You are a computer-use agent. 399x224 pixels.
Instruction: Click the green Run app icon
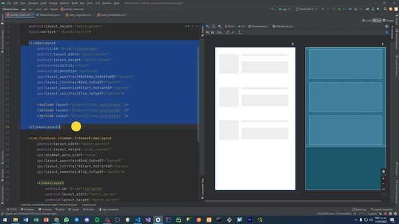(x=323, y=9)
